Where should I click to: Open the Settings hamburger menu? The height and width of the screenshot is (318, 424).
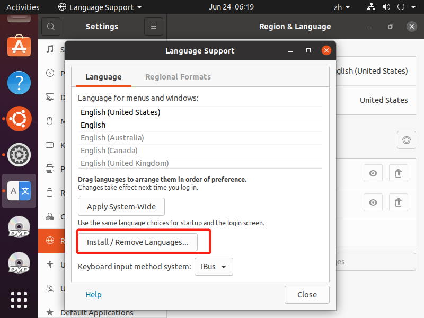click(154, 26)
